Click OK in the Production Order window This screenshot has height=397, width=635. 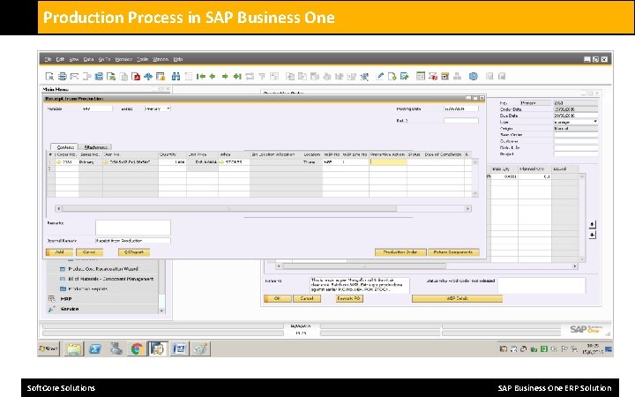click(x=278, y=298)
